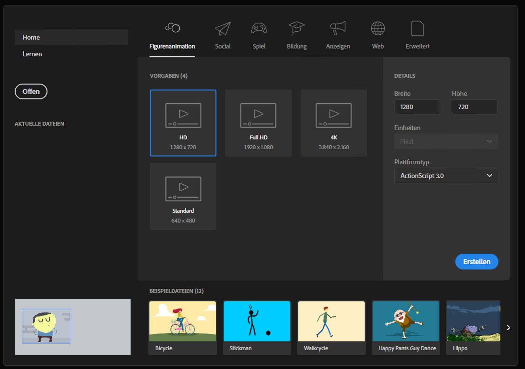Click the Standard preset video icon
Viewport: 525px width, 369px height.
click(183, 189)
